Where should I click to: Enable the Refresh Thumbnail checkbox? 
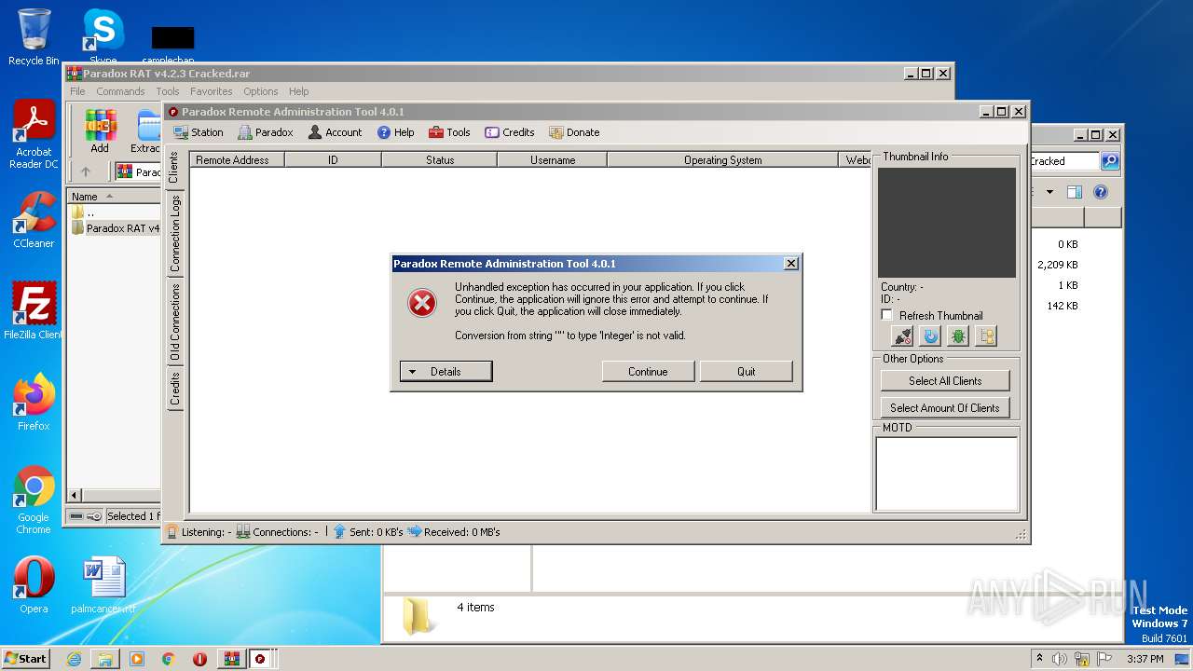point(886,315)
